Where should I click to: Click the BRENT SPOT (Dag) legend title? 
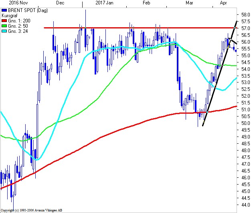(x=24, y=9)
